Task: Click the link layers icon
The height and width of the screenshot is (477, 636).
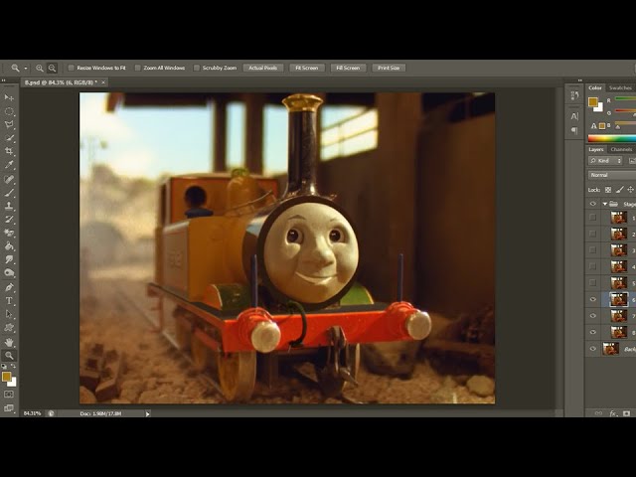Action: pos(598,413)
